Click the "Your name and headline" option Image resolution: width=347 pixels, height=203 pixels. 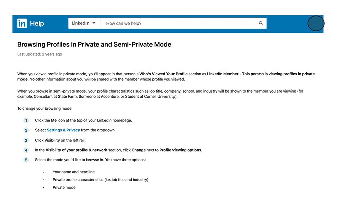tap(73, 172)
